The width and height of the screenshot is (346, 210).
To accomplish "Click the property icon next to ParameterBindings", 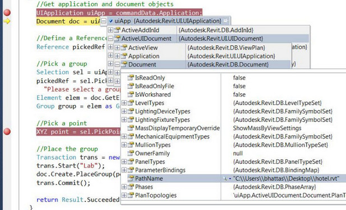I will click(x=131, y=170).
